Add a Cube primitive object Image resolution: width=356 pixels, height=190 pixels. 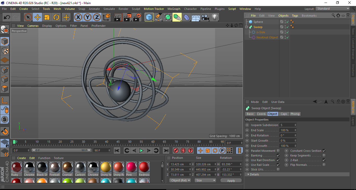(x=149, y=17)
